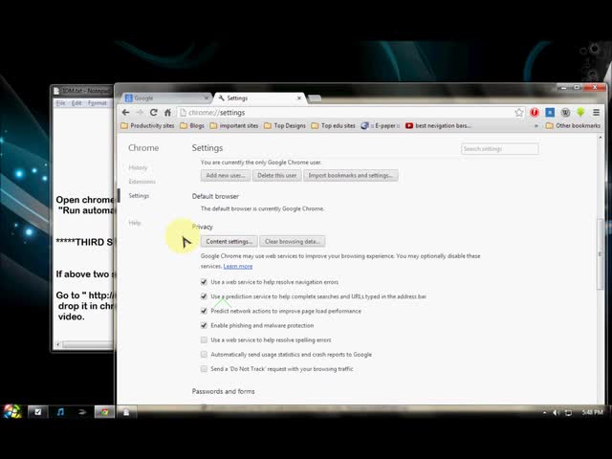This screenshot has height=459, width=612.
Task: Open the Productivity sites bookmark folder
Action: (147, 125)
